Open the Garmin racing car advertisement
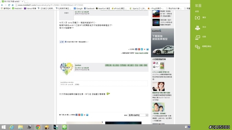This screenshot has height=130, width=232. 162,43
